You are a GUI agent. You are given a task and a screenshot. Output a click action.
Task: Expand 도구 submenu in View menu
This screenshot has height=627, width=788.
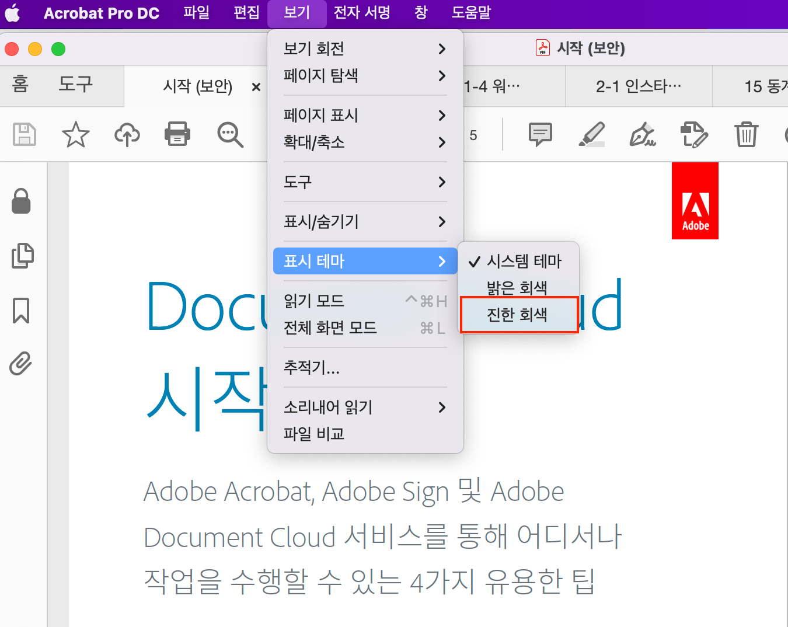(365, 182)
